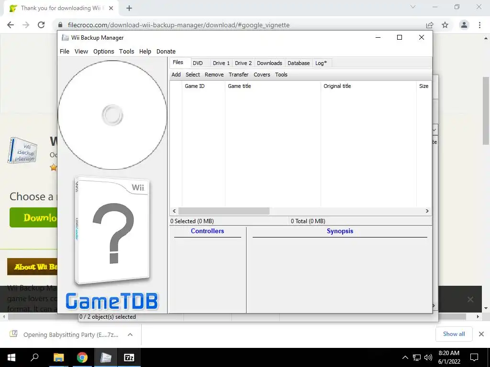
Task: Sort by Original title column header
Action: tap(368, 86)
